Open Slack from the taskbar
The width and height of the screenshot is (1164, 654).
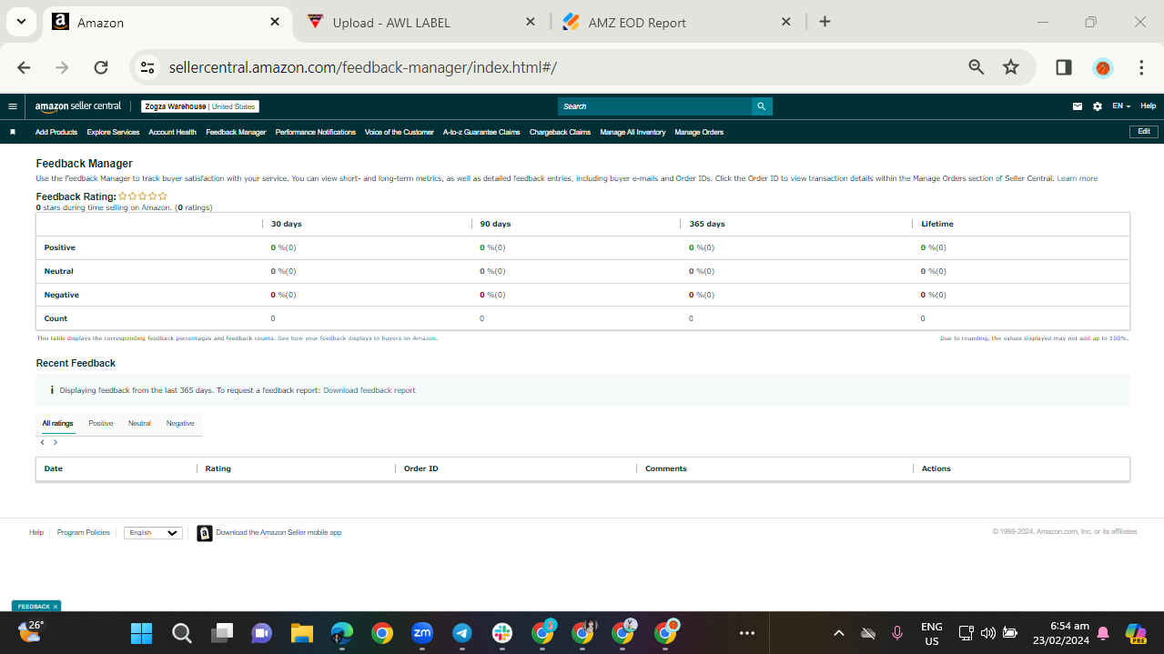tap(502, 633)
